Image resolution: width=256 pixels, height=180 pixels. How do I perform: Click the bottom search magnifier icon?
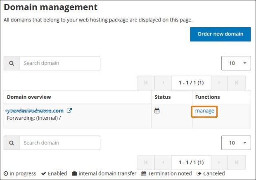click(12, 143)
